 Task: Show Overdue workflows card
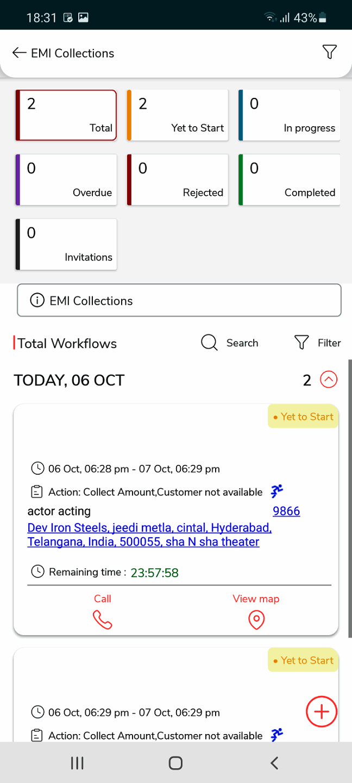point(66,180)
